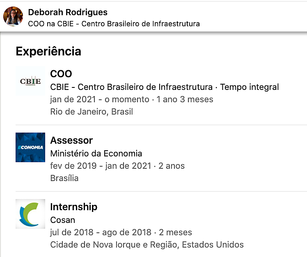The image size is (307, 257).
Task: Click the Cosan company name
Action: (x=63, y=220)
